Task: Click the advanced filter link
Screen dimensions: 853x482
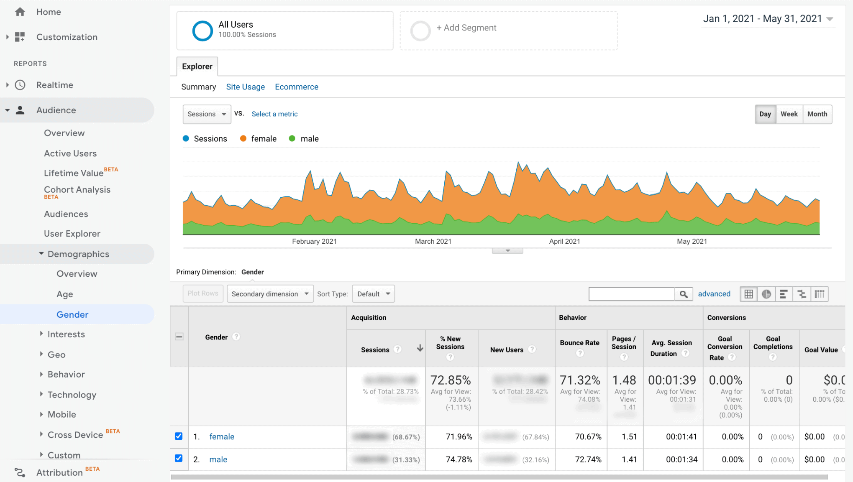Action: click(x=714, y=294)
